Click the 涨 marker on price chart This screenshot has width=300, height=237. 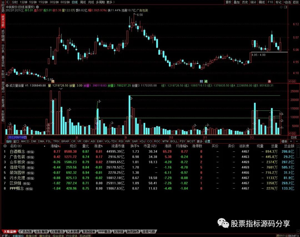coord(269,81)
